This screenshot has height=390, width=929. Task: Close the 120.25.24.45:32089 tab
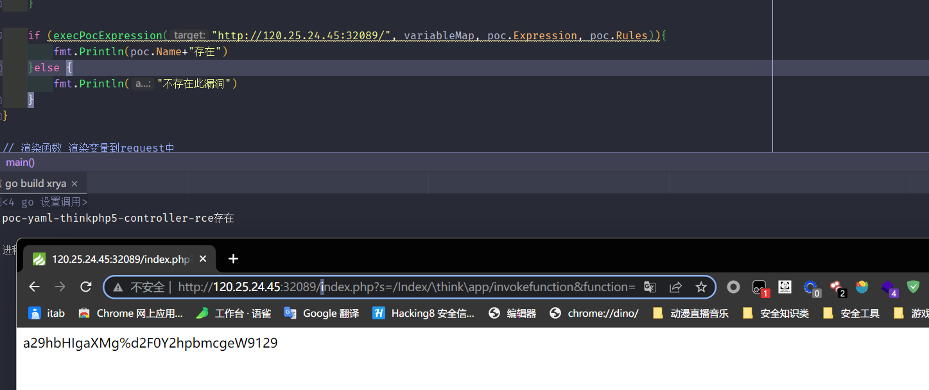pyautogui.click(x=203, y=259)
